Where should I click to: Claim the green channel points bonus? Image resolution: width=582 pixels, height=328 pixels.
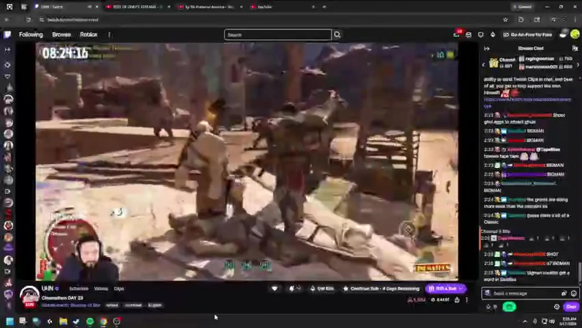tap(509, 307)
